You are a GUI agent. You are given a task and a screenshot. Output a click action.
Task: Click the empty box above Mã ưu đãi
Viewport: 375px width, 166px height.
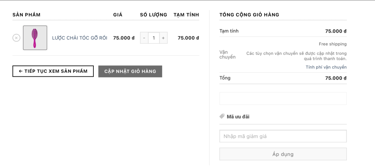283,98
